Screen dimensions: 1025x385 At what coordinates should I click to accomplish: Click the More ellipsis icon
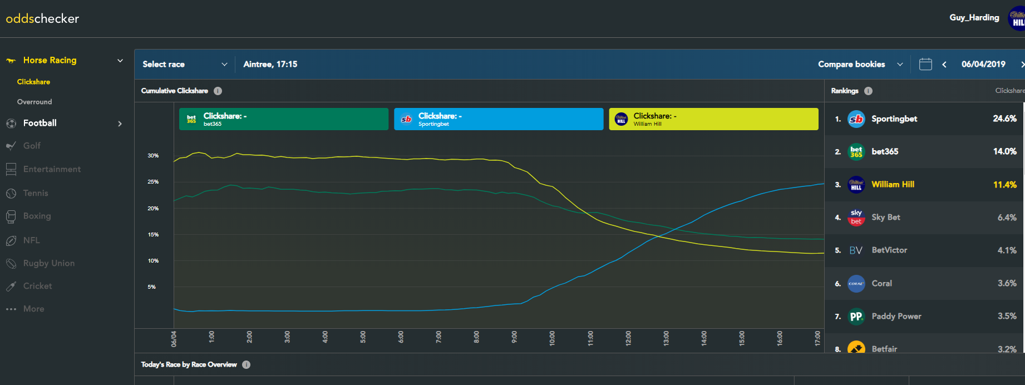click(x=11, y=309)
